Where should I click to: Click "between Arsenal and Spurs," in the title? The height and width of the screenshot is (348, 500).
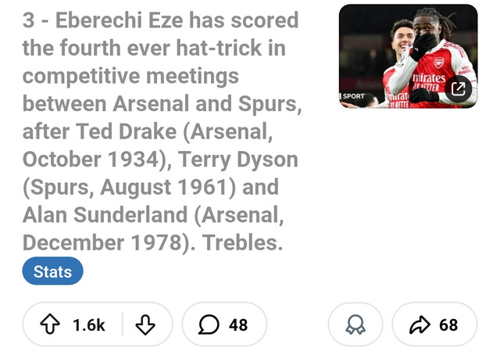[162, 104]
